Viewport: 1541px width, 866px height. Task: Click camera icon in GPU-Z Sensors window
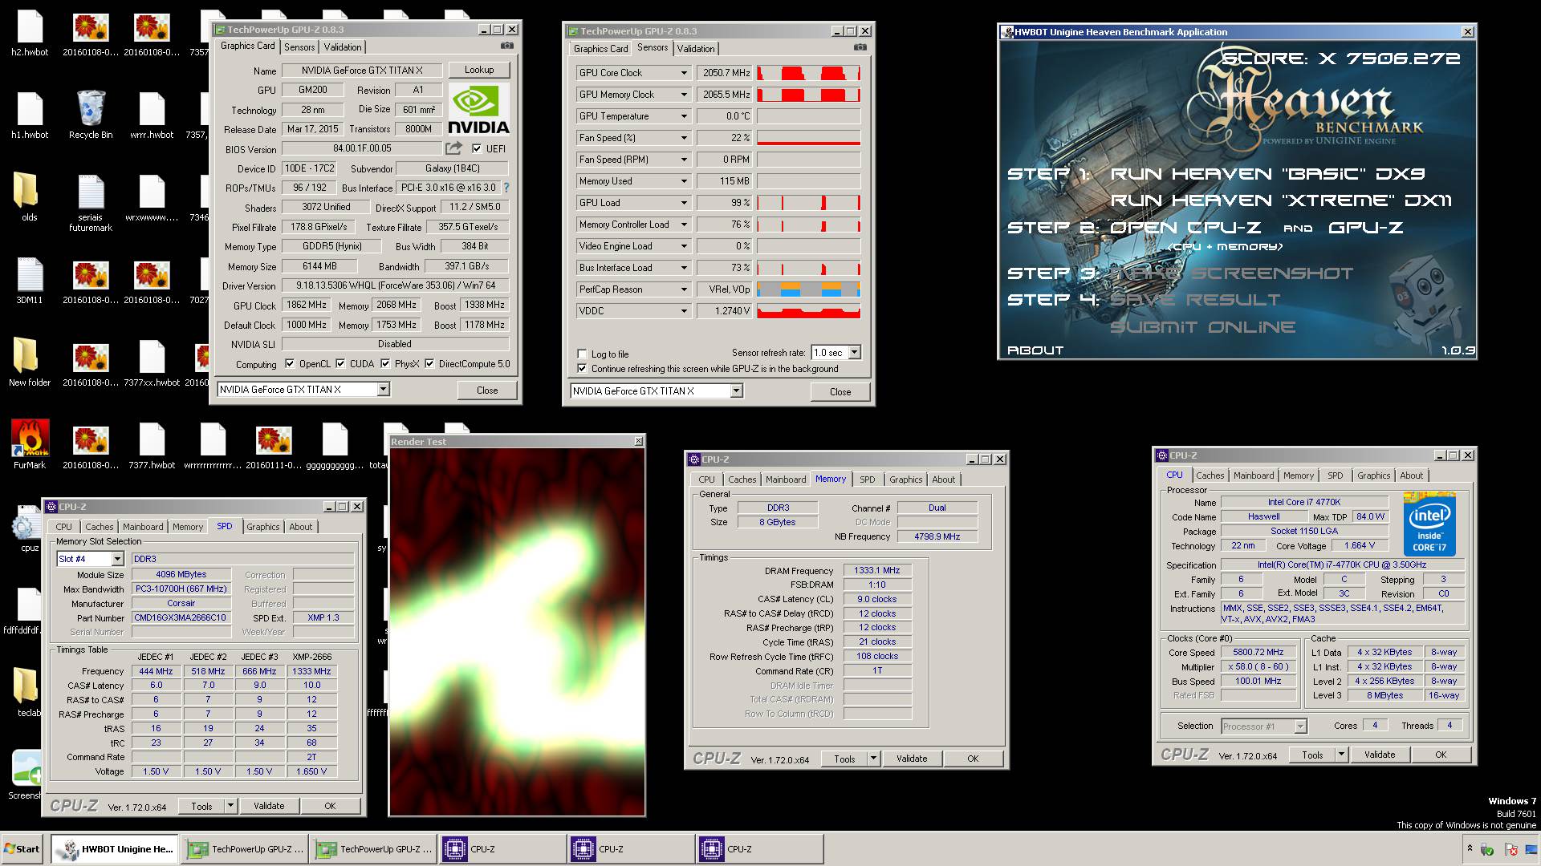[860, 47]
